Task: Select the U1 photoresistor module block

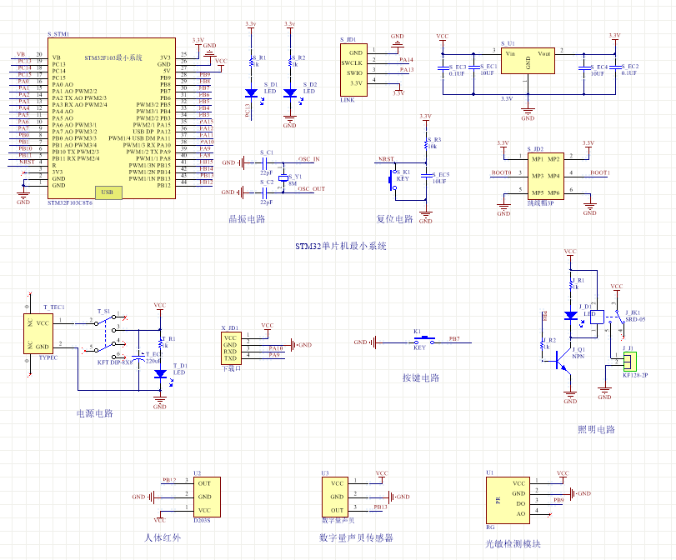Action: coord(508,500)
